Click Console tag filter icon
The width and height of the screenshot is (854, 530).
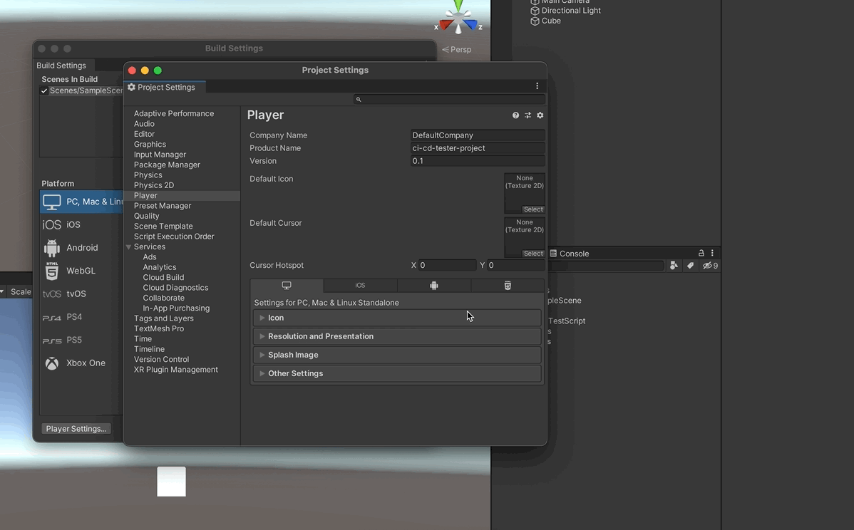pyautogui.click(x=690, y=266)
